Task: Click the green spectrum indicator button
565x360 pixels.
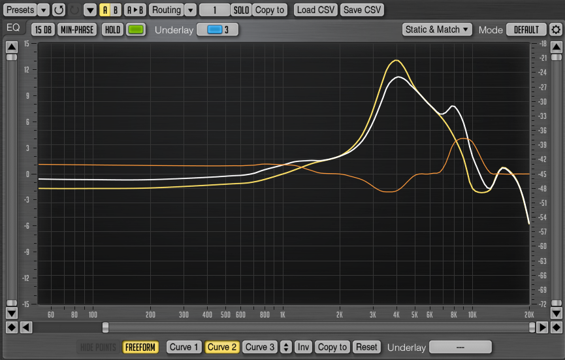Action: coord(136,29)
